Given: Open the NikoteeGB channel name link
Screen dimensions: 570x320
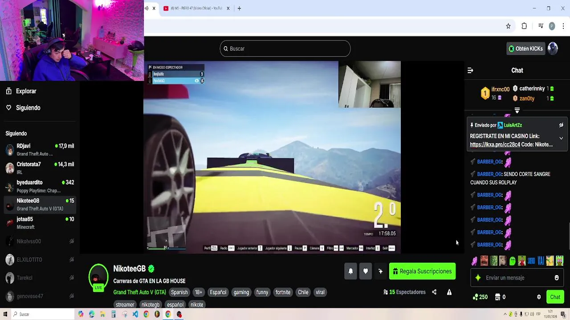Looking at the screenshot, I should click(x=130, y=268).
